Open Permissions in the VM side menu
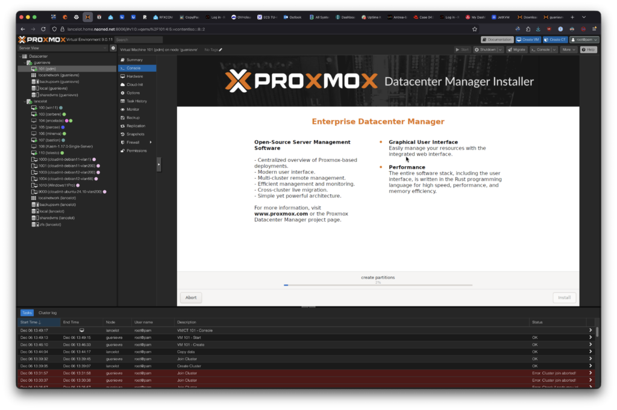617x410 pixels. (136, 151)
